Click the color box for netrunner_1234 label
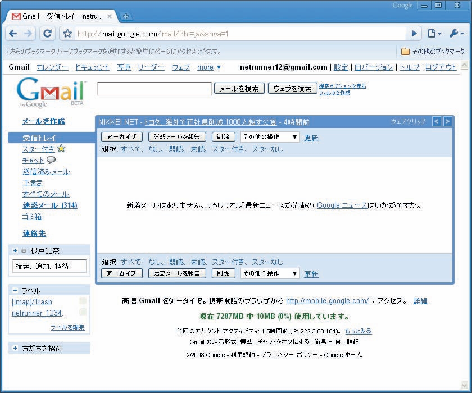The image size is (472, 393). [x=83, y=312]
